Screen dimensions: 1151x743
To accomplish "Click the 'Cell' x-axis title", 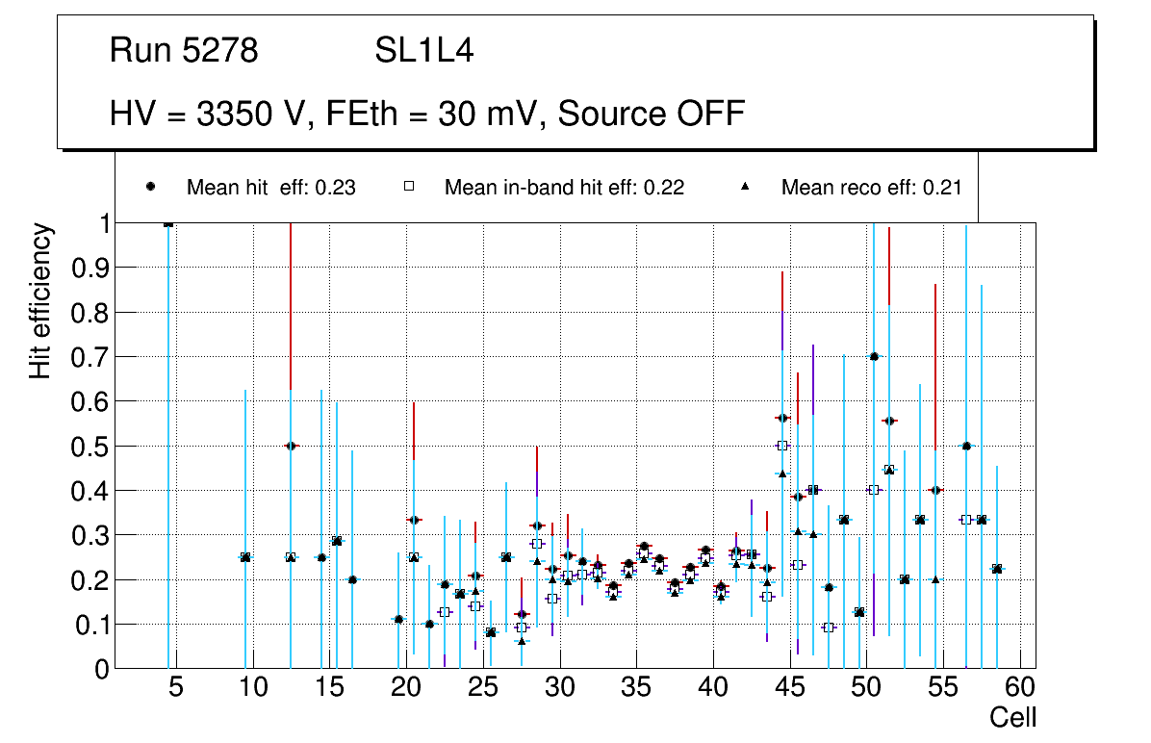I will coord(1012,718).
